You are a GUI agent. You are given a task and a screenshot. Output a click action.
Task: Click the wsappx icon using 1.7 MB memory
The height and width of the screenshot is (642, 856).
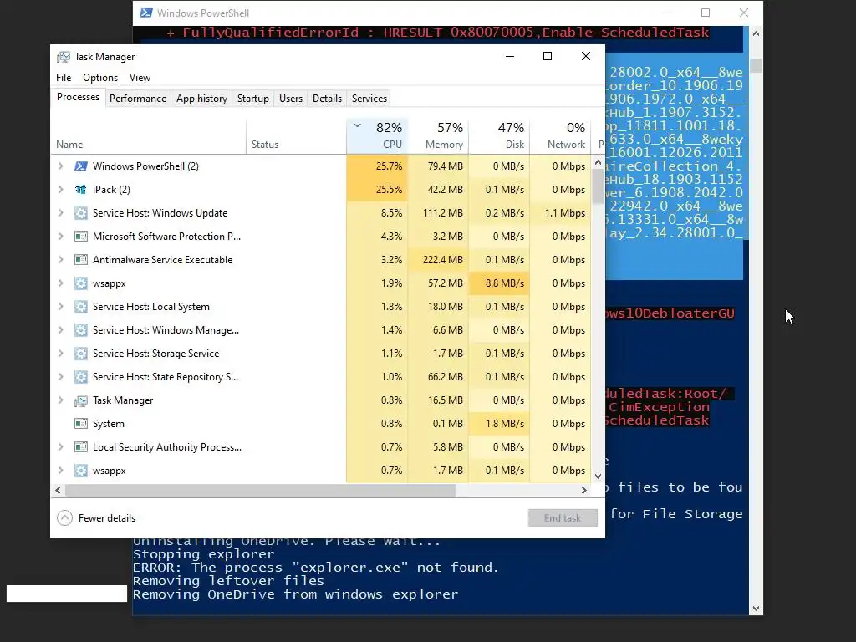(81, 471)
